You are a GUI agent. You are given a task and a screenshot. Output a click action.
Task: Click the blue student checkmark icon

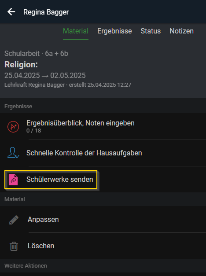13,153
